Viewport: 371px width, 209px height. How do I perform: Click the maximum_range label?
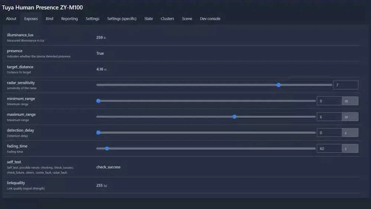(x=21, y=114)
